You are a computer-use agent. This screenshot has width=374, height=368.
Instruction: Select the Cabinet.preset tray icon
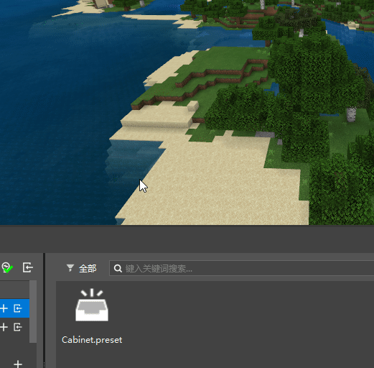(92, 305)
